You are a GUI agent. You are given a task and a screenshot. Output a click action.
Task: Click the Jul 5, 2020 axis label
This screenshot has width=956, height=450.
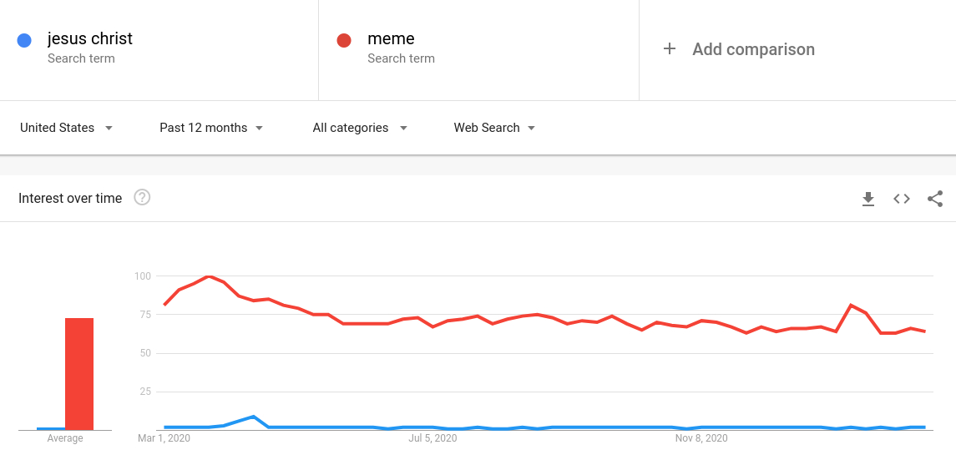click(x=432, y=438)
